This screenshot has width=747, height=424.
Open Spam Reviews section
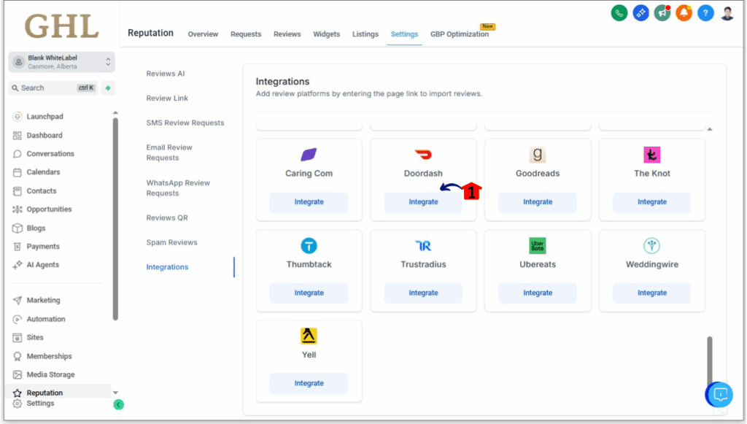pyautogui.click(x=172, y=242)
